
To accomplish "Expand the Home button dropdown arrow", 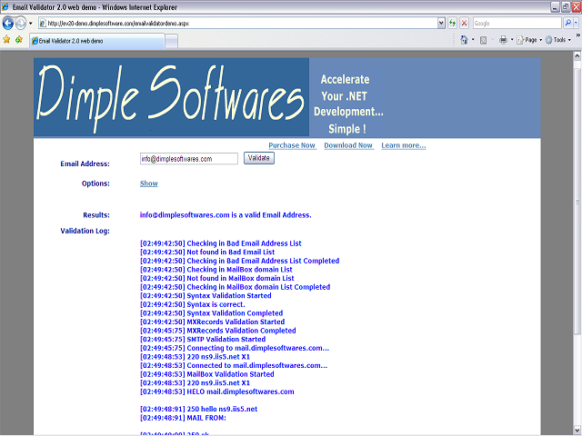I will pyautogui.click(x=473, y=40).
